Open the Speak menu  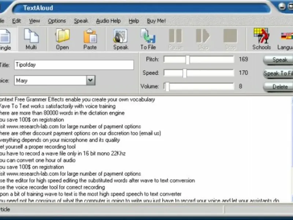pos(81,21)
